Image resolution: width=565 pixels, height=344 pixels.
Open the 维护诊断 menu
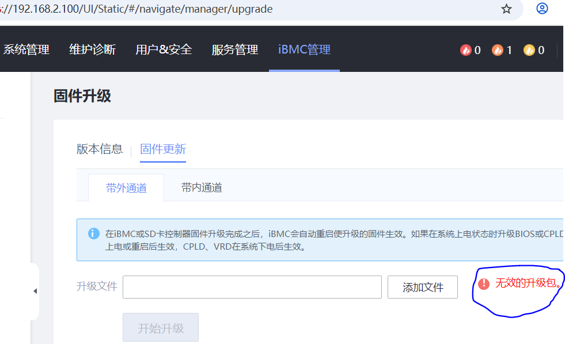(93, 50)
